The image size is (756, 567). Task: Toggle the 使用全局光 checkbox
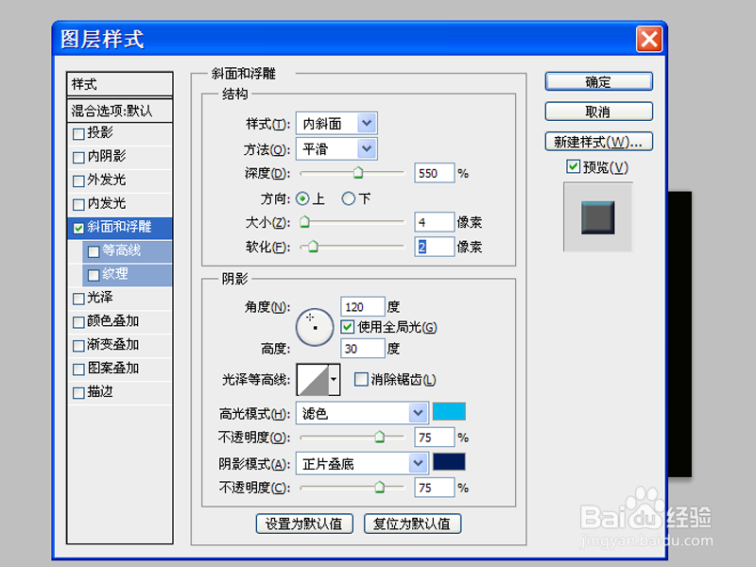348,327
